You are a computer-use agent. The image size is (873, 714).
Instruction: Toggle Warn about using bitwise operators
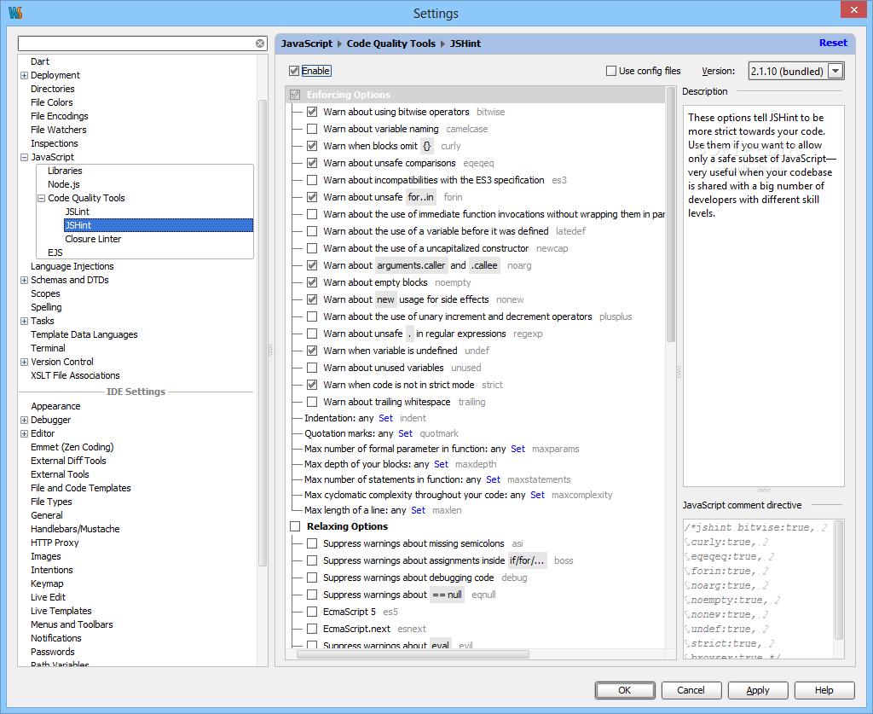coord(312,112)
